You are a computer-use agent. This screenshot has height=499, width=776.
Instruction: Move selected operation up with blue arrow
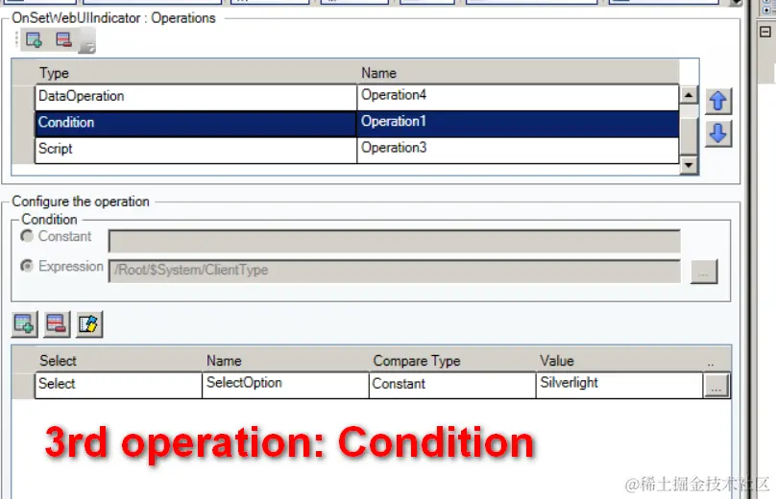pos(717,101)
